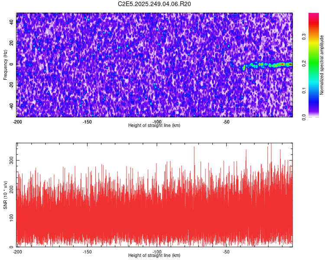Click the -50 tick label below the spectrogram
The width and height of the screenshot is (325, 260).
pos(226,121)
